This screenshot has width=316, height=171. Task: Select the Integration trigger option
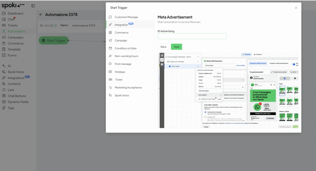121,25
